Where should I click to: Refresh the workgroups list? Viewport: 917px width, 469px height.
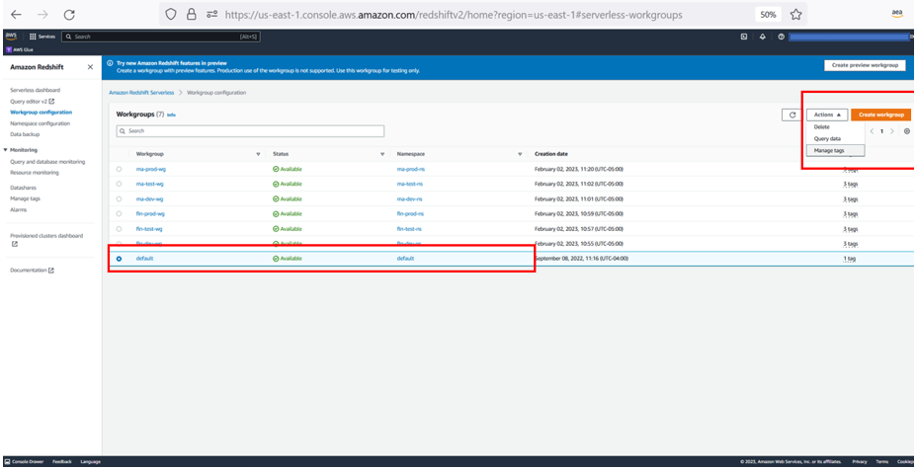(792, 116)
